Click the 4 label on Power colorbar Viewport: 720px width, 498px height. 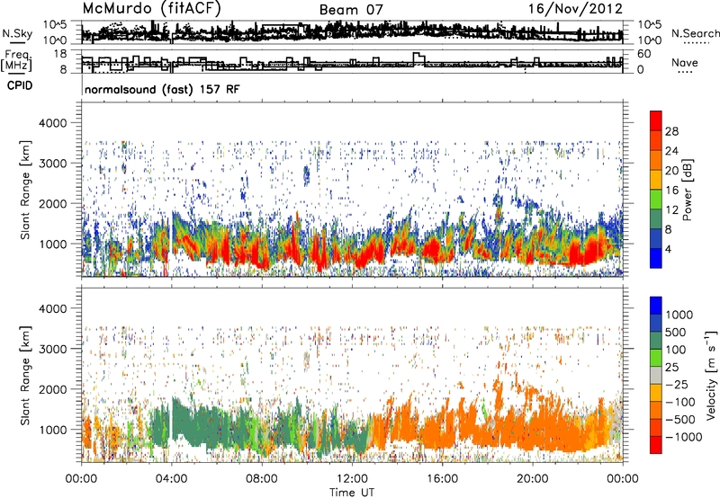(668, 250)
